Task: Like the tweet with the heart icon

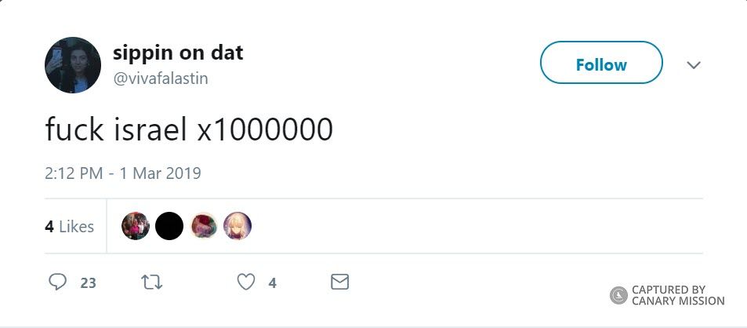Action: click(x=246, y=282)
